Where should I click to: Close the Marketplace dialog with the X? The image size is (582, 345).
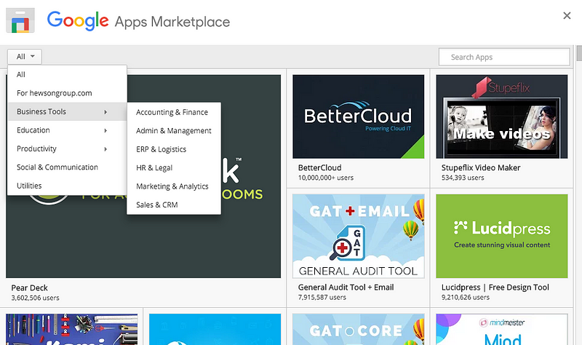click(567, 15)
